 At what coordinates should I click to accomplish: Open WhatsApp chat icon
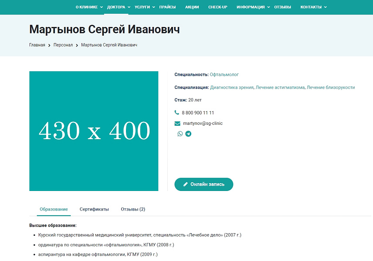180,134
